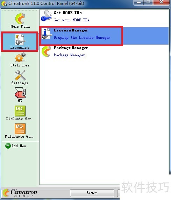The width and height of the screenshot is (171, 200).
Task: Click the Package Manager logo icon
Action: 47,51
